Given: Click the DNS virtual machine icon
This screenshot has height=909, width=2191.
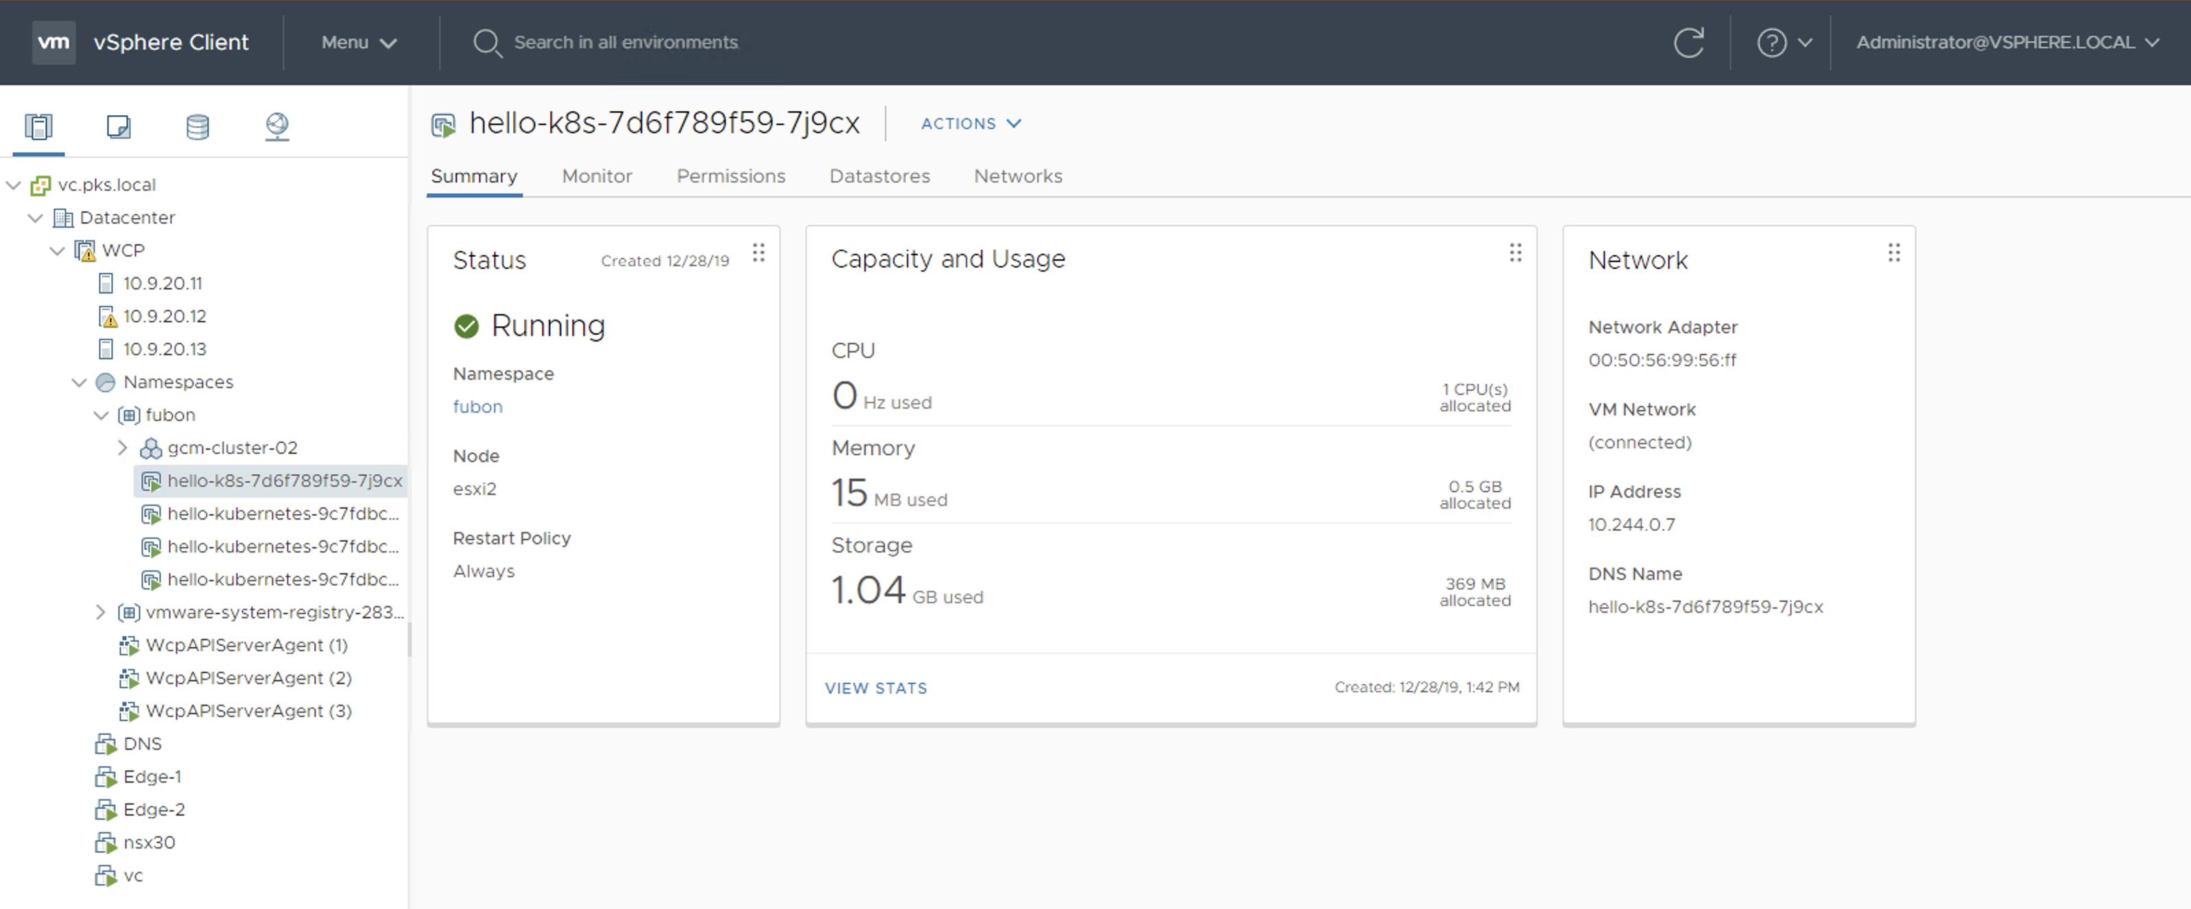Looking at the screenshot, I should [106, 744].
